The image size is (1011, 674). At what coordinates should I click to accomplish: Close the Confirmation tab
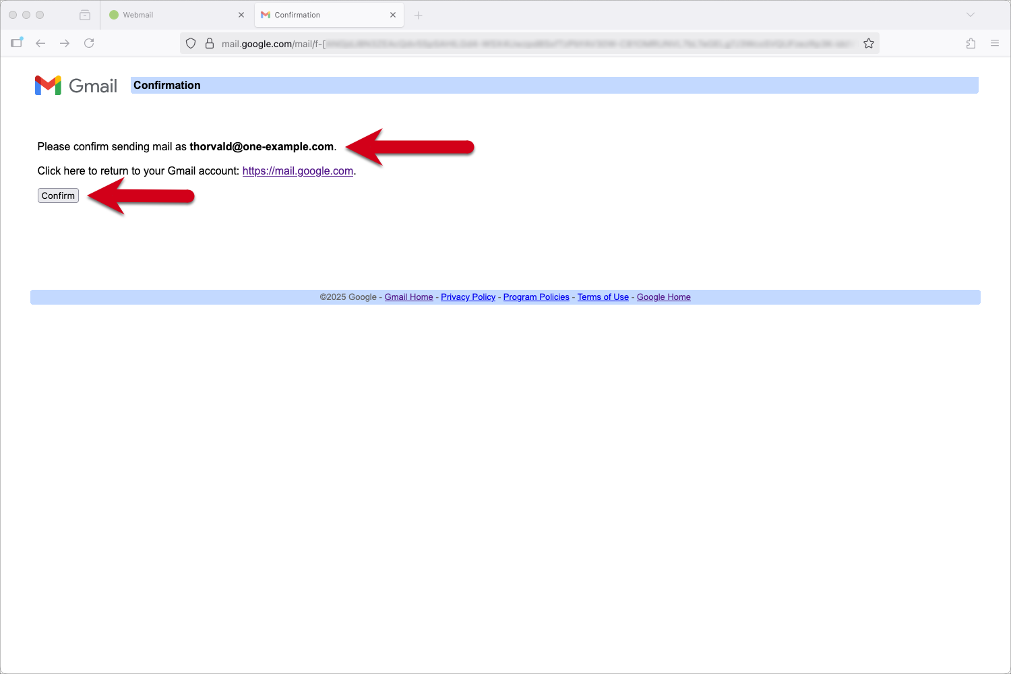[x=393, y=15]
